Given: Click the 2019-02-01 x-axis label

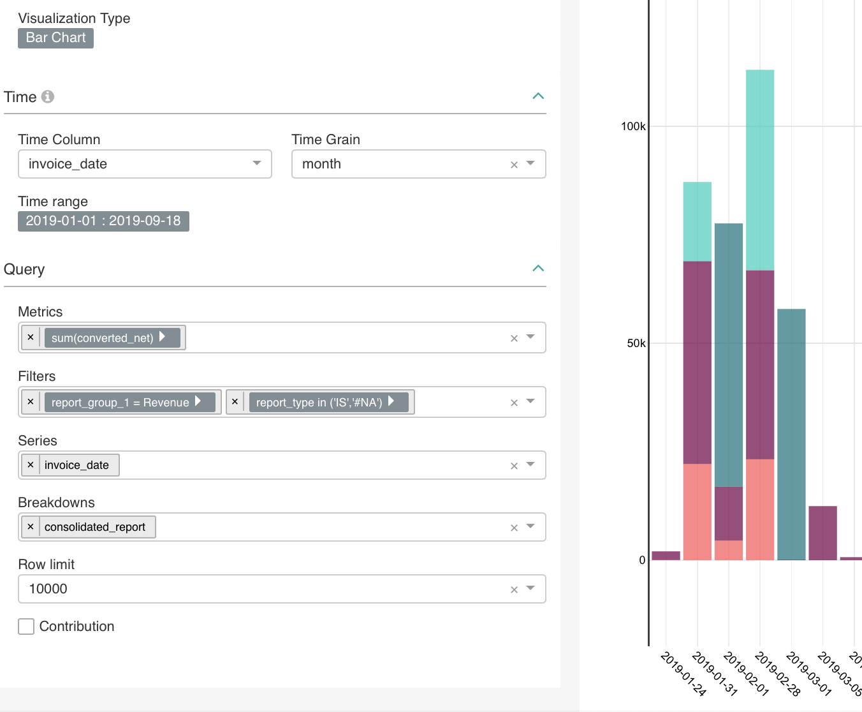Looking at the screenshot, I should [745, 674].
